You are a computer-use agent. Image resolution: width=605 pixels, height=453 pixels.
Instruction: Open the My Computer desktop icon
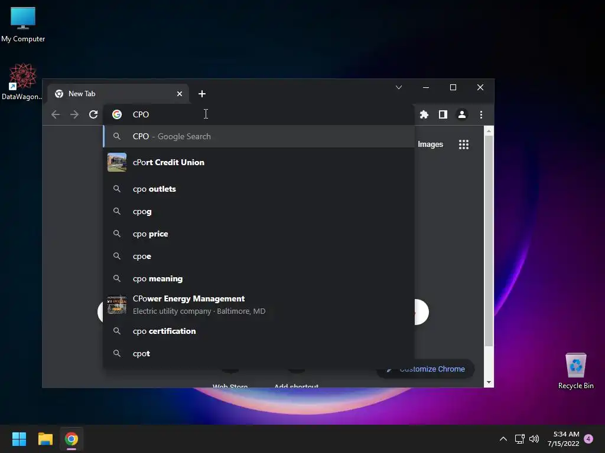pyautogui.click(x=23, y=24)
